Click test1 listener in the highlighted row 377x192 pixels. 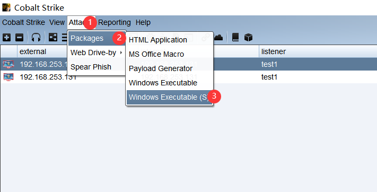pyautogui.click(x=269, y=64)
